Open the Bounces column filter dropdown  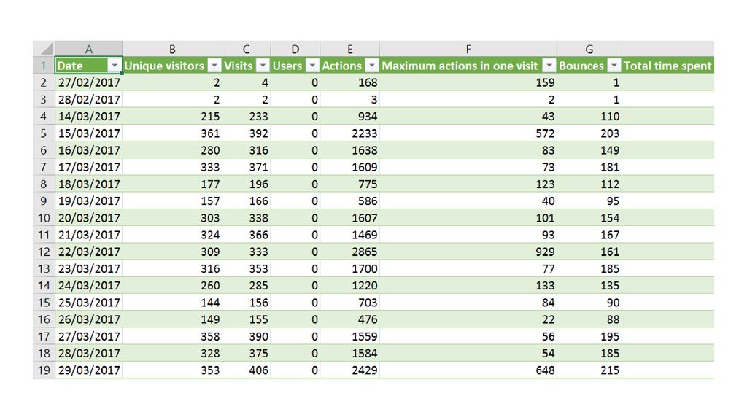[x=614, y=65]
